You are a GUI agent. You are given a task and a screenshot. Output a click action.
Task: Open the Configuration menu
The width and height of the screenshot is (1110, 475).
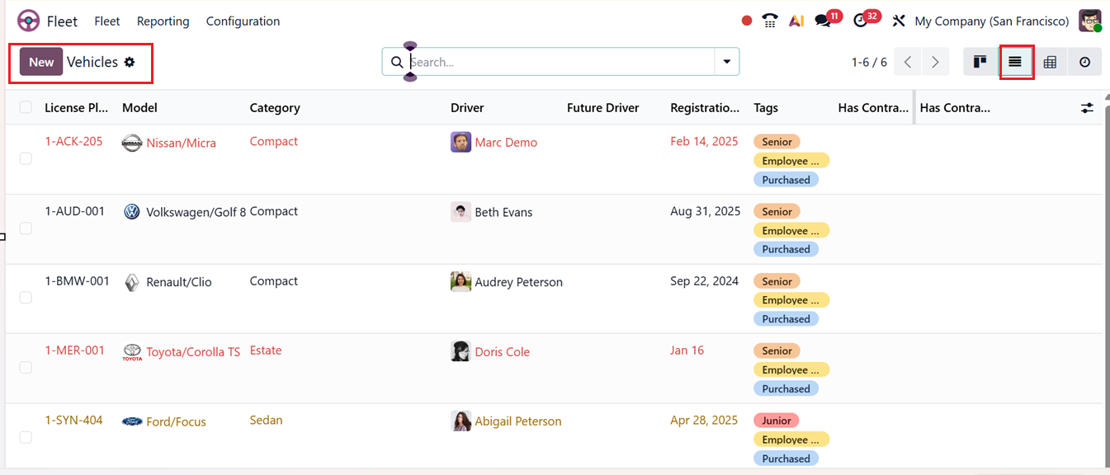pos(243,21)
